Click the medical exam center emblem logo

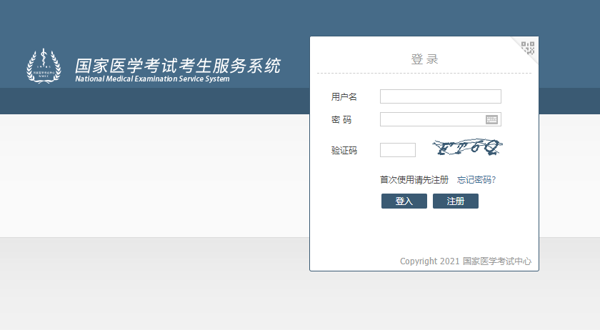pos(44,66)
